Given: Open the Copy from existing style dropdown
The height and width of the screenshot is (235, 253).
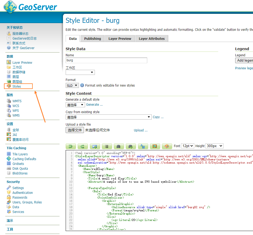Looking at the screenshot, I should click(108, 117).
